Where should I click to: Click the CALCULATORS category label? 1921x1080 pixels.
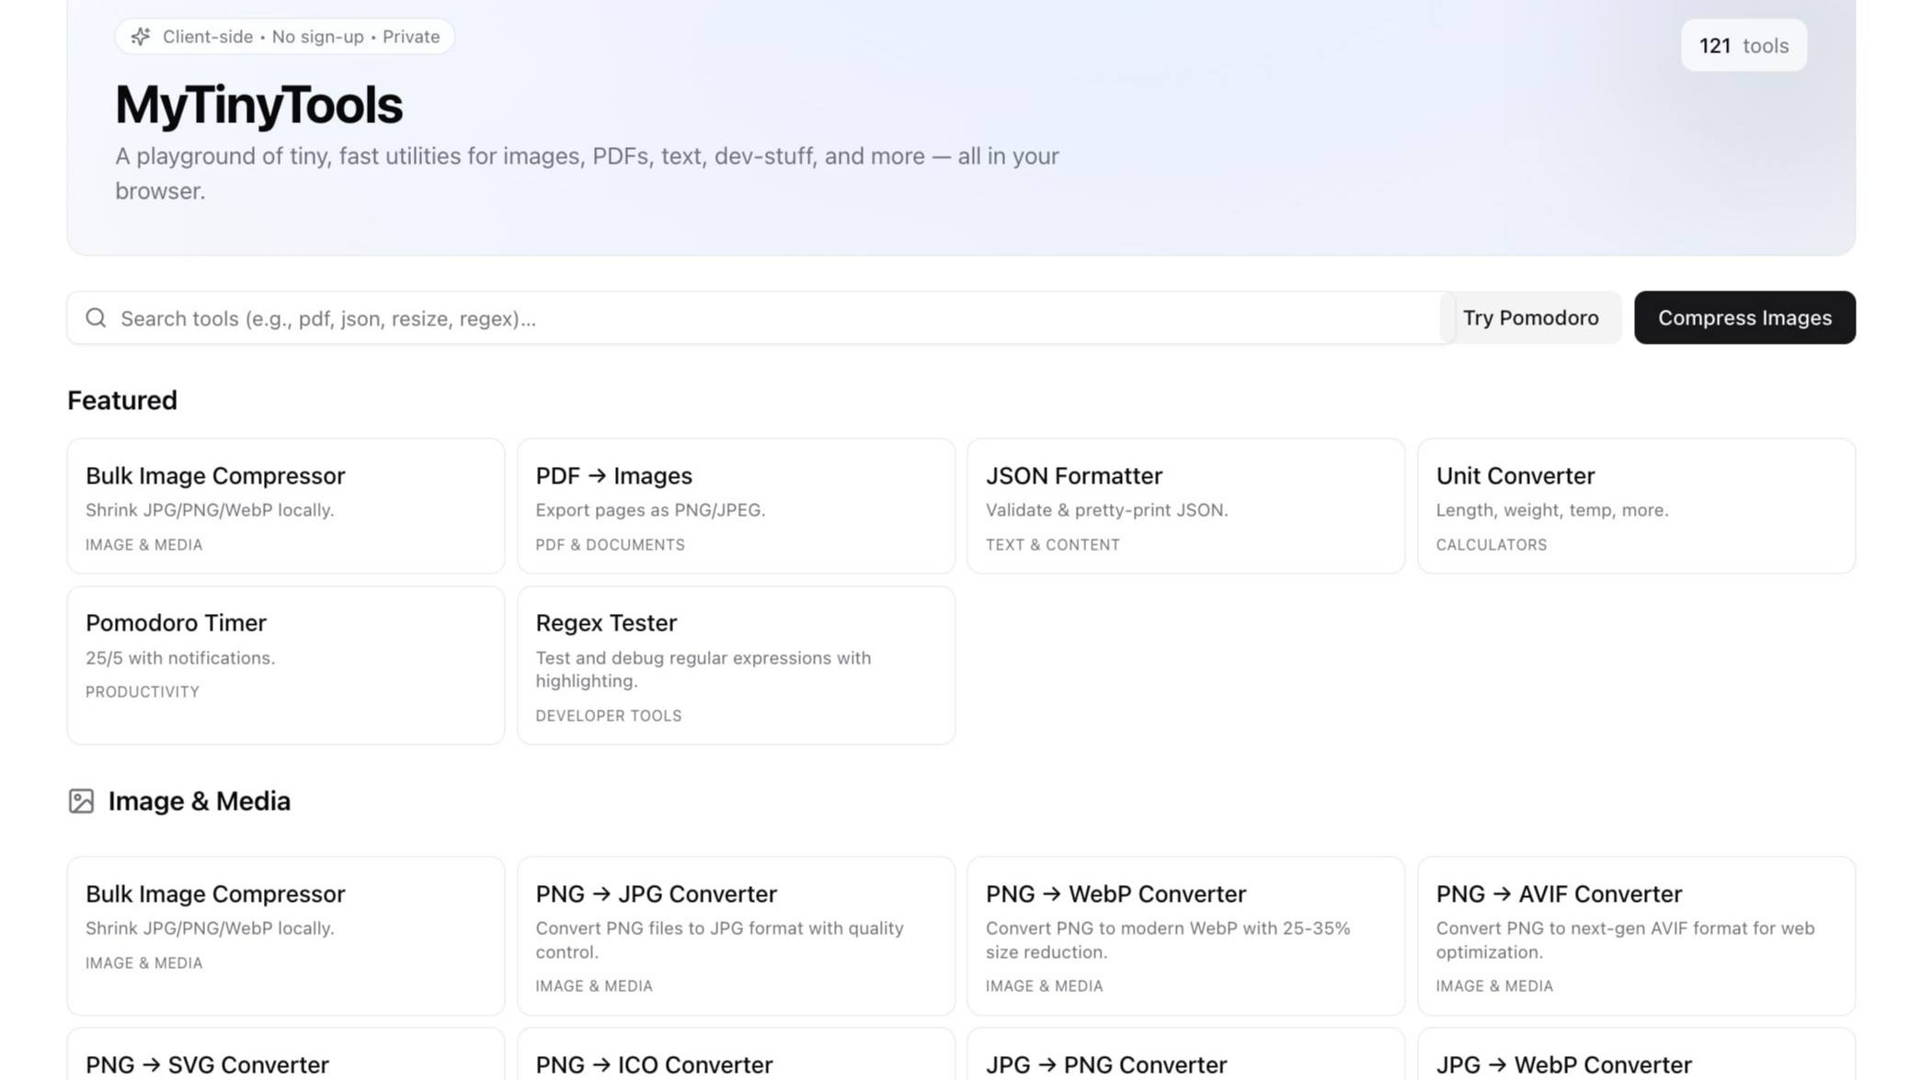point(1492,545)
